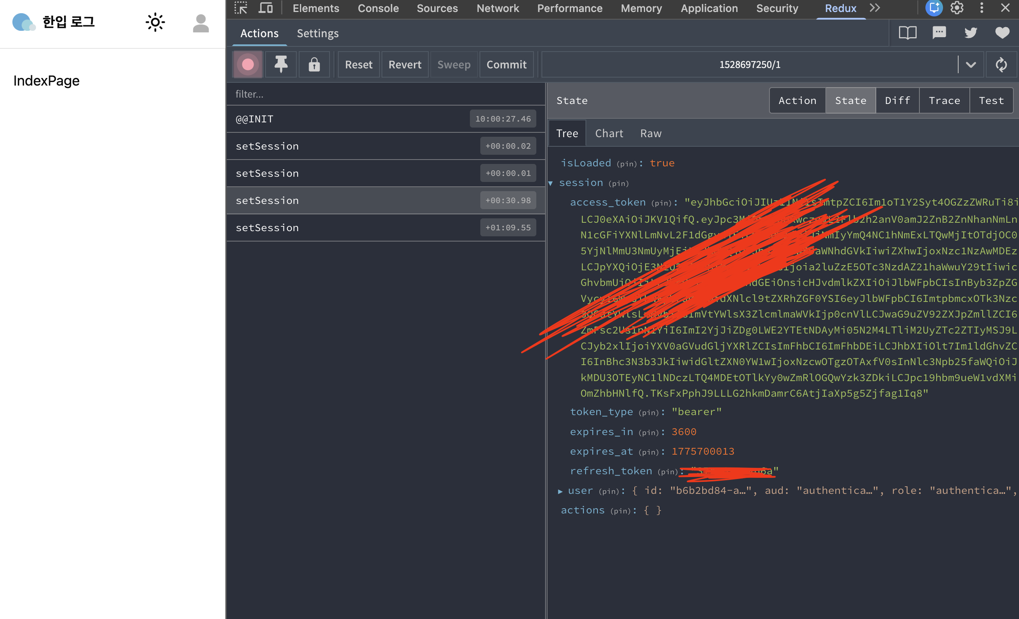Toggle the lock changes padlock icon
The height and width of the screenshot is (619, 1019).
314,64
